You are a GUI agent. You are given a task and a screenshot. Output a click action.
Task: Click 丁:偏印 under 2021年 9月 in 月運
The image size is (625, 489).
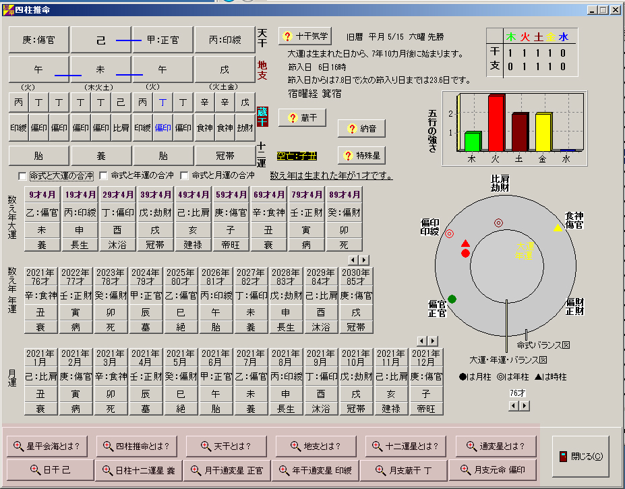321,376
